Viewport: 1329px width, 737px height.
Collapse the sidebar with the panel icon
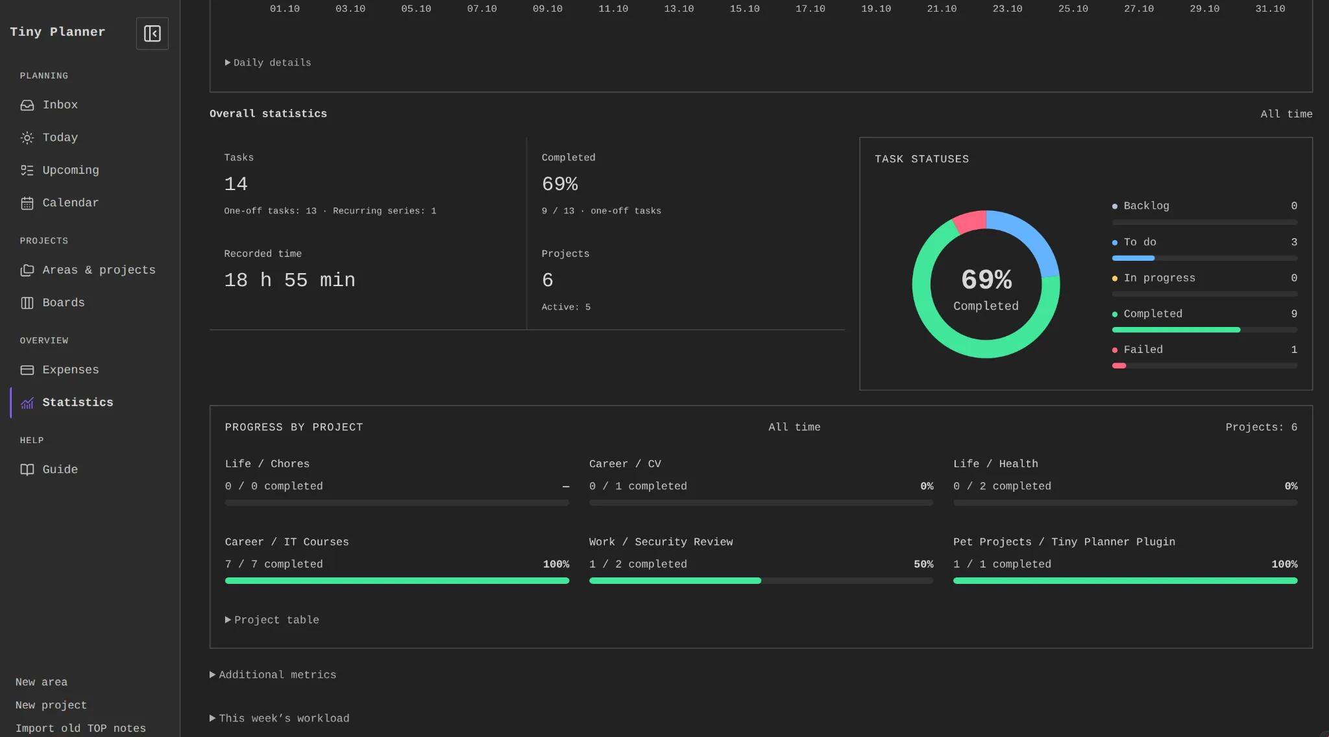tap(152, 33)
